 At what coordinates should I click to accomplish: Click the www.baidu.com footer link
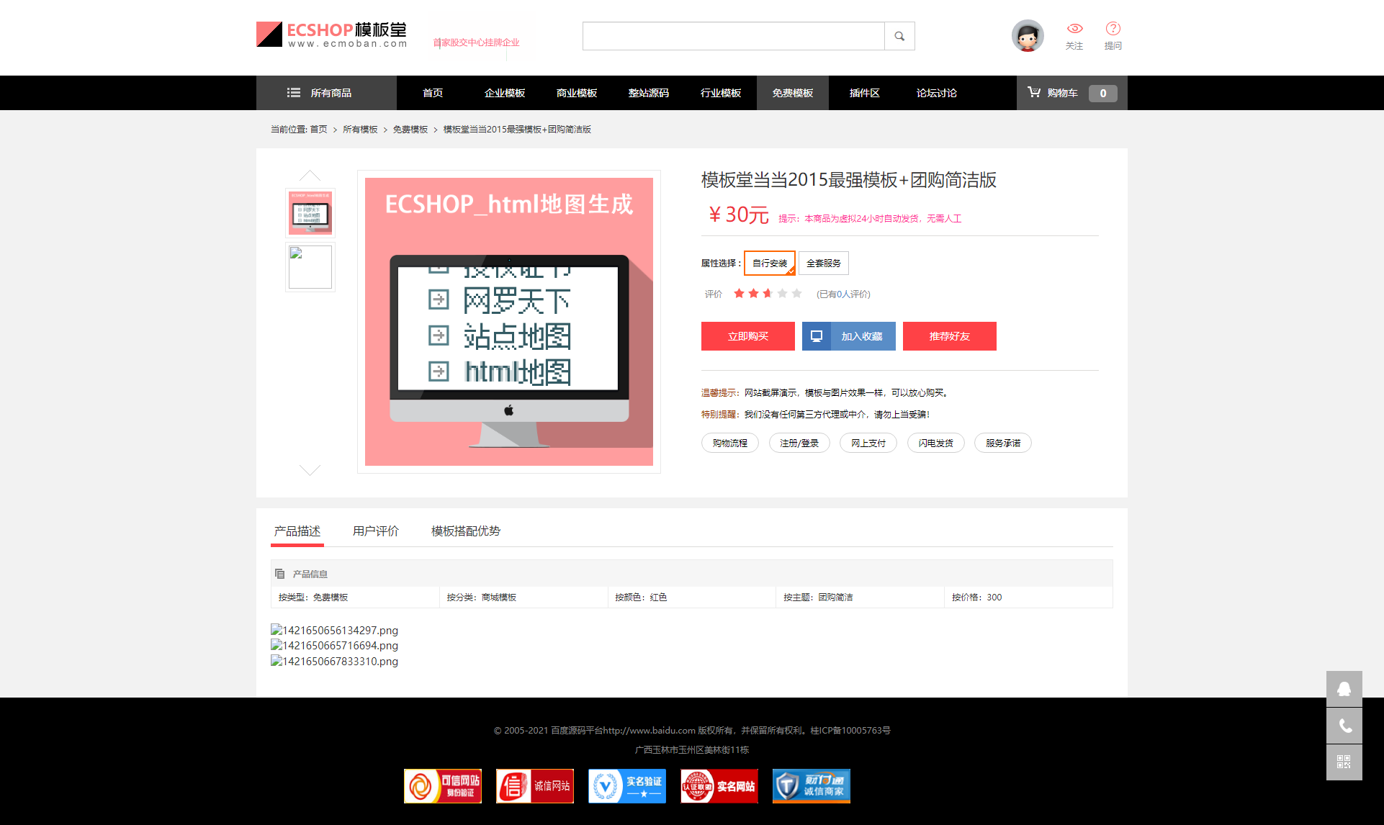pyautogui.click(x=649, y=731)
